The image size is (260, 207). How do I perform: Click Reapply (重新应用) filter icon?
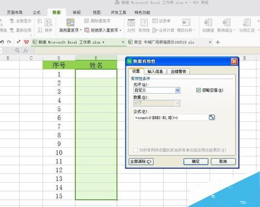(x=12, y=30)
